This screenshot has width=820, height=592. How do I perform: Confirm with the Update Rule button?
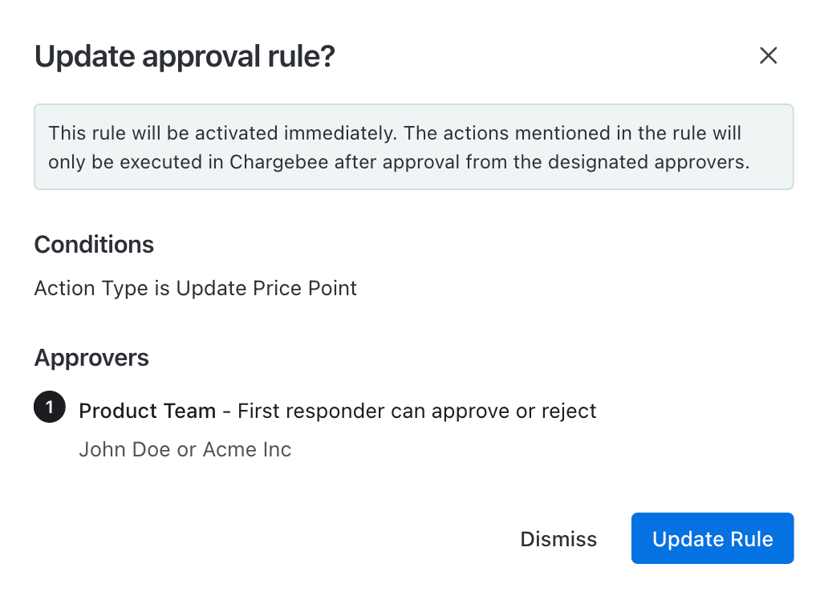click(x=712, y=539)
